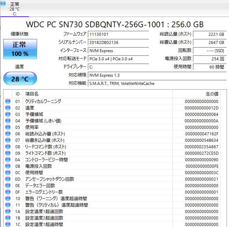Click total host reads value 2221 GB
229x227 pixels.
(x=210, y=34)
